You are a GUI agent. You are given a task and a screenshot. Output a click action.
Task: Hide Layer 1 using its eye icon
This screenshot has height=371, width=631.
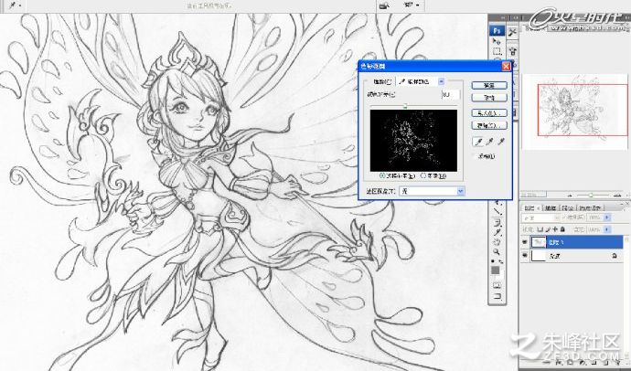(525, 241)
